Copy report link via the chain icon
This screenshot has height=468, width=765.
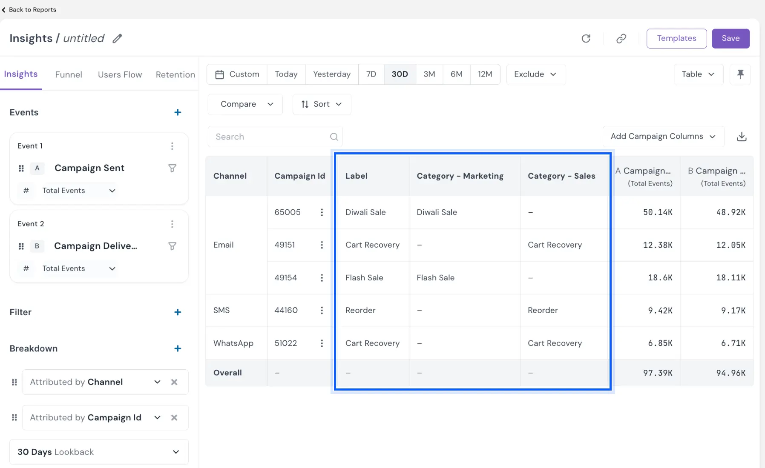pos(621,38)
